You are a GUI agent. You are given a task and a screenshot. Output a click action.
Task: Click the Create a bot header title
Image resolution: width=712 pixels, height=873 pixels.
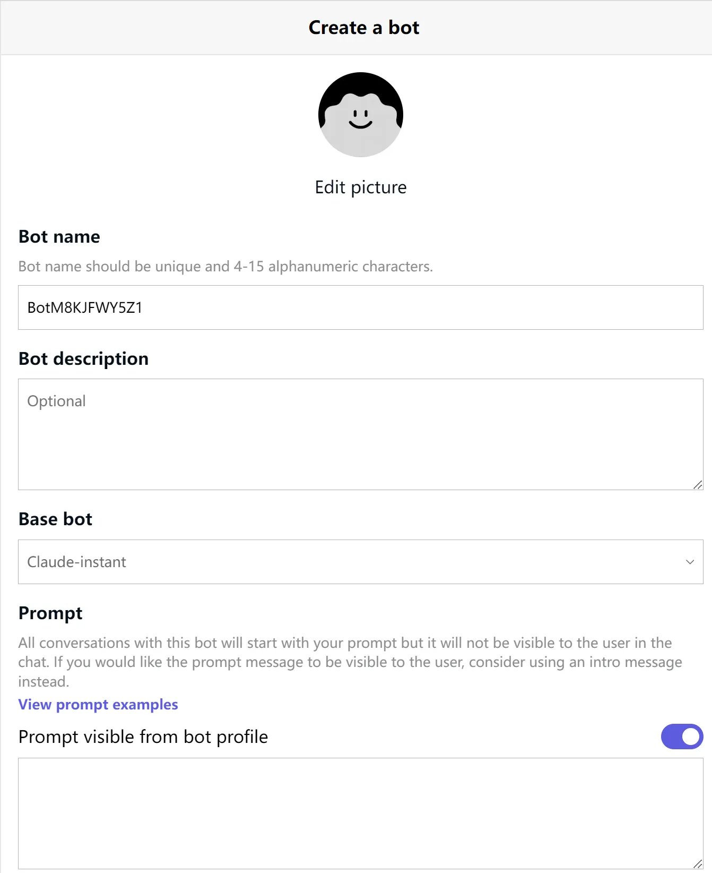click(x=364, y=28)
